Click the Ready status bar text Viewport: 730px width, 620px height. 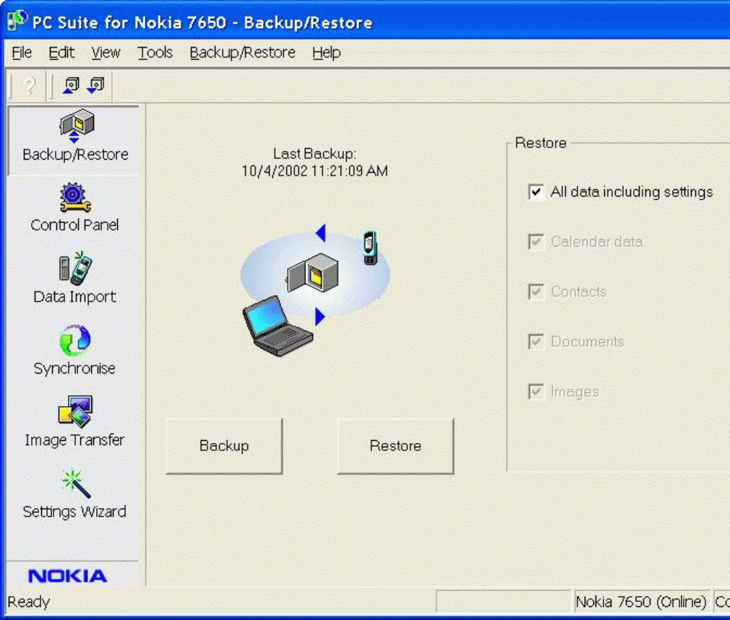pos(28,602)
